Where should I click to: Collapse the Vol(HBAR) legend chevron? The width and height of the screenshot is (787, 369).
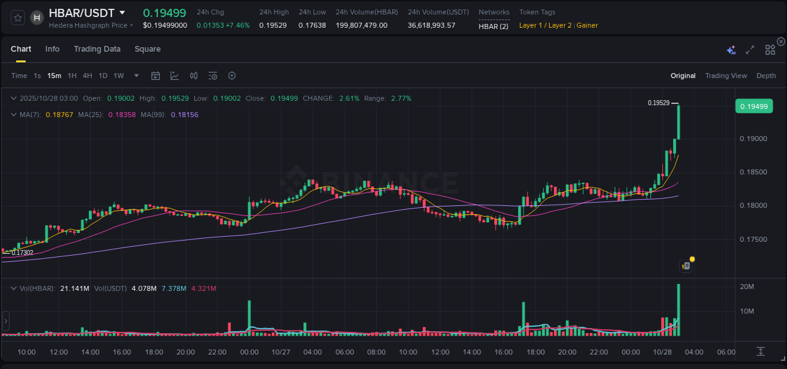click(x=14, y=288)
